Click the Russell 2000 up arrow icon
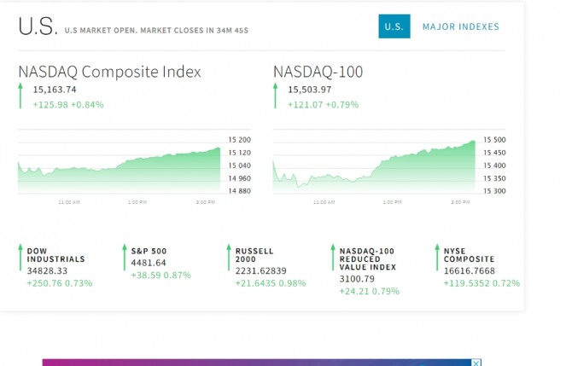Viewport: 572px width, 366px height. [229, 258]
